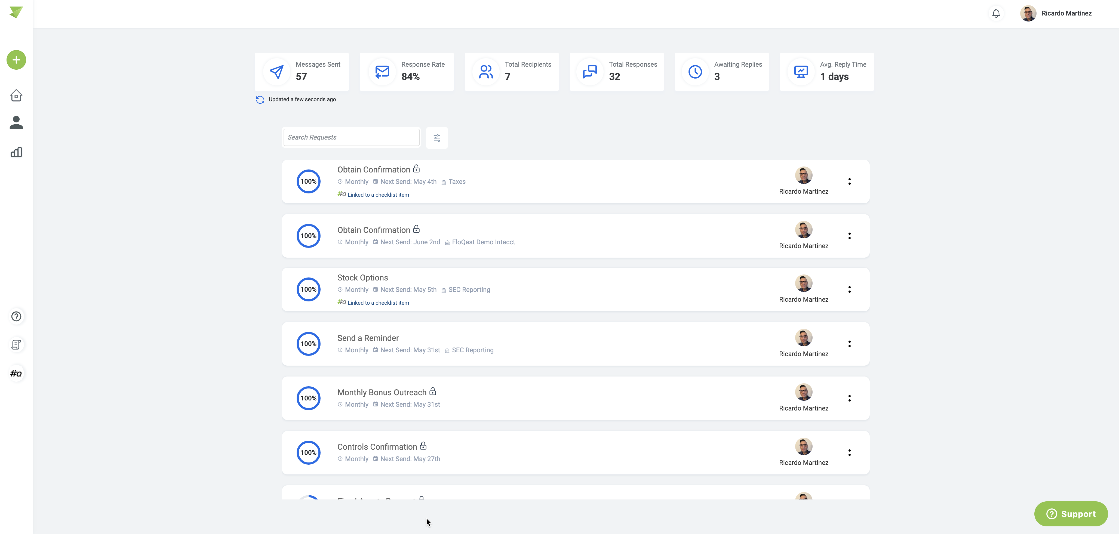The width and height of the screenshot is (1119, 534).
Task: Open the bar chart analytics icon
Action: pyautogui.click(x=16, y=152)
